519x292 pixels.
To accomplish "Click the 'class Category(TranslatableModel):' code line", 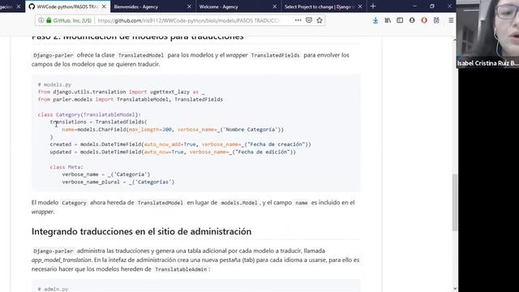I will pyautogui.click(x=89, y=114).
